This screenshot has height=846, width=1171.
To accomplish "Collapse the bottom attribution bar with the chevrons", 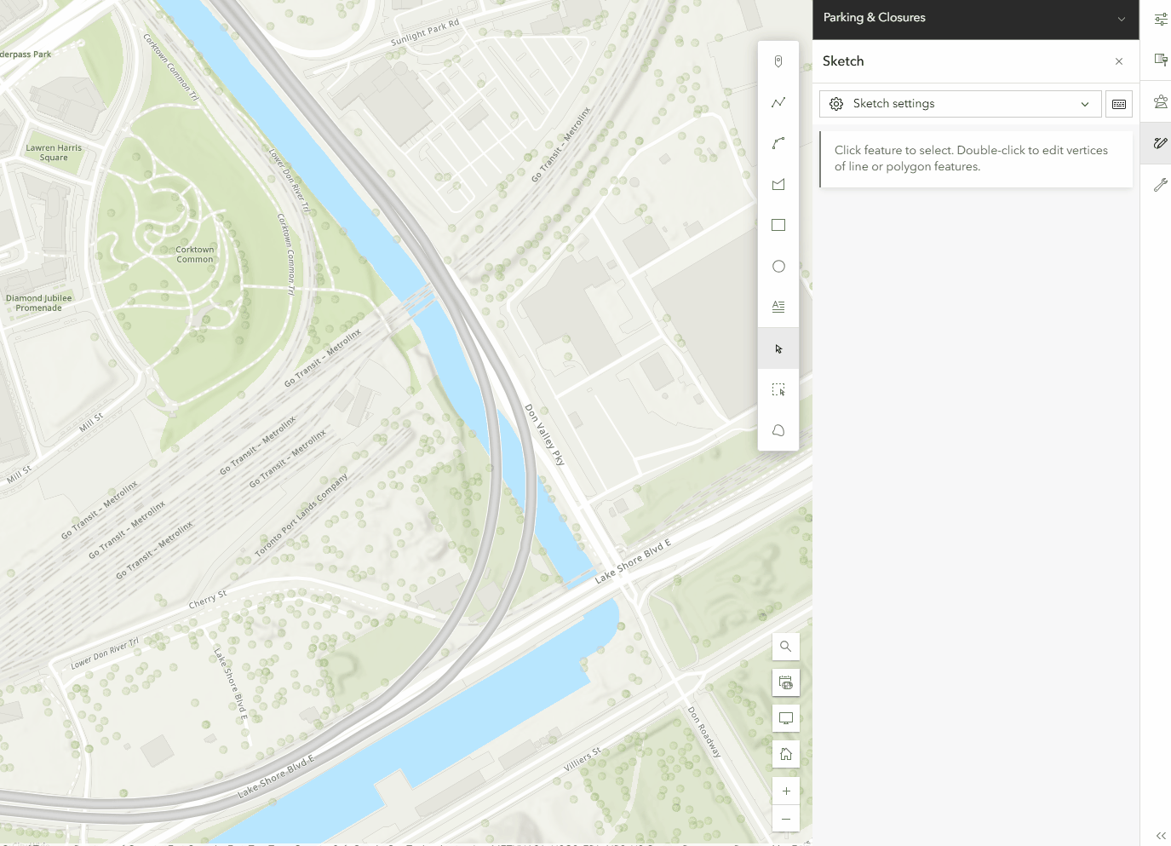I will click(x=1161, y=836).
